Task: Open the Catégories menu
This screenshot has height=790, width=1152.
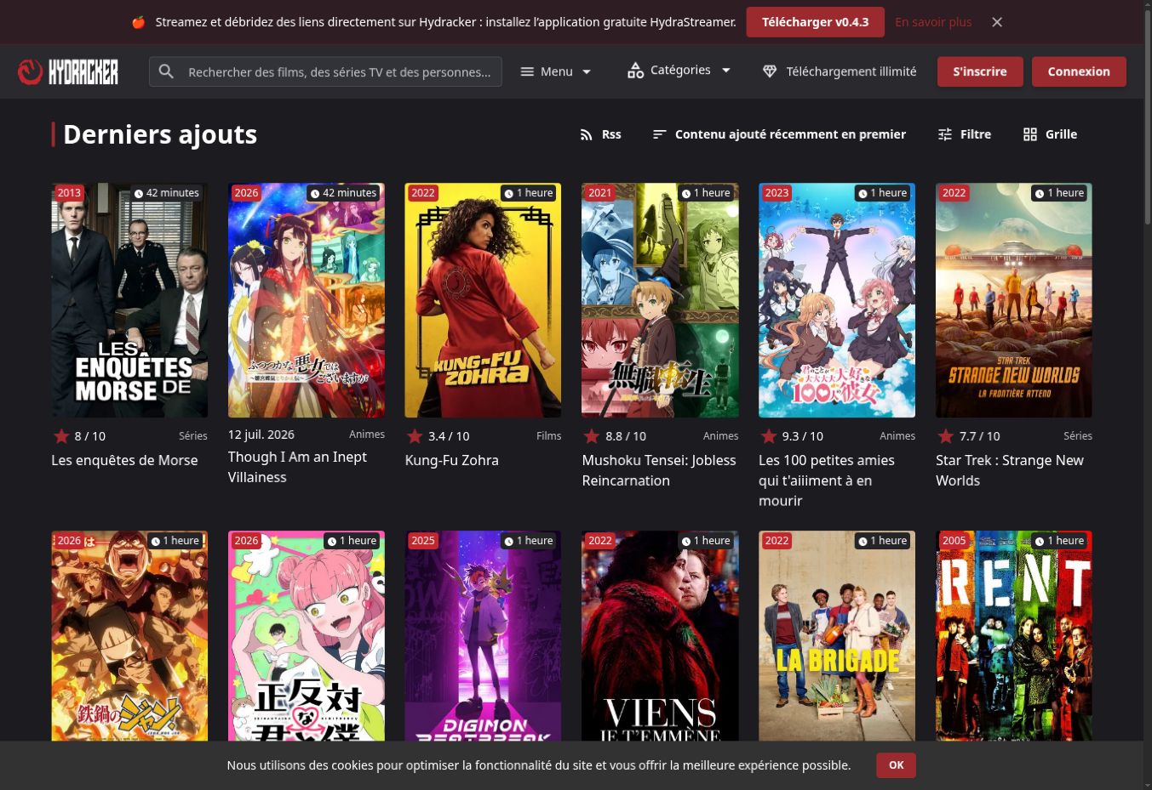Action: coord(679,71)
